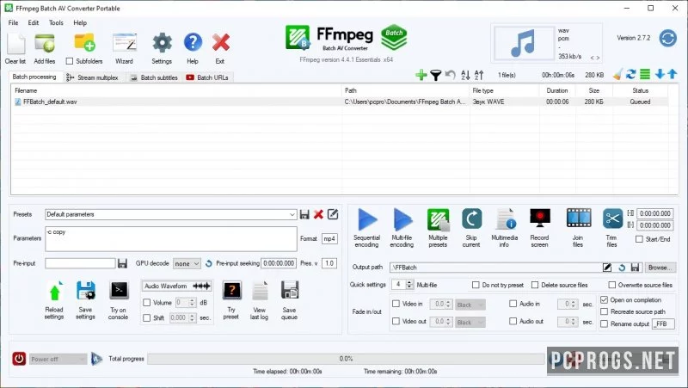Enable Shift checkbox
Screen dimensions: 688x388
pos(146,317)
